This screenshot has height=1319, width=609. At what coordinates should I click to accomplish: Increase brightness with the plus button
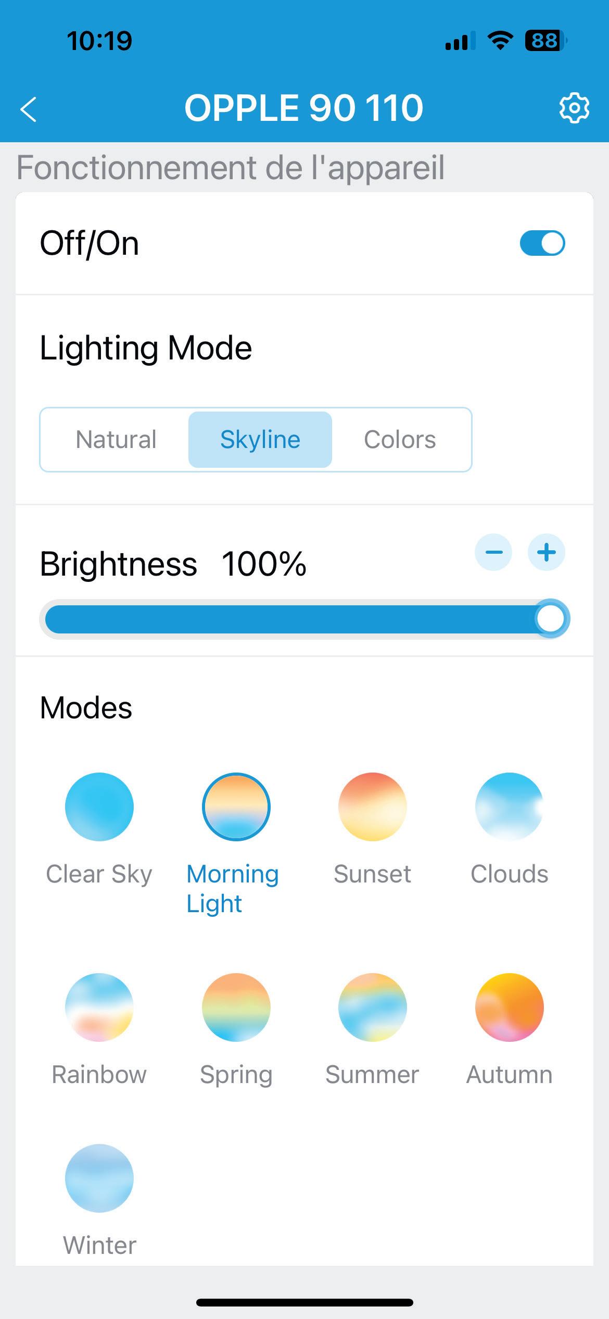[x=547, y=552]
